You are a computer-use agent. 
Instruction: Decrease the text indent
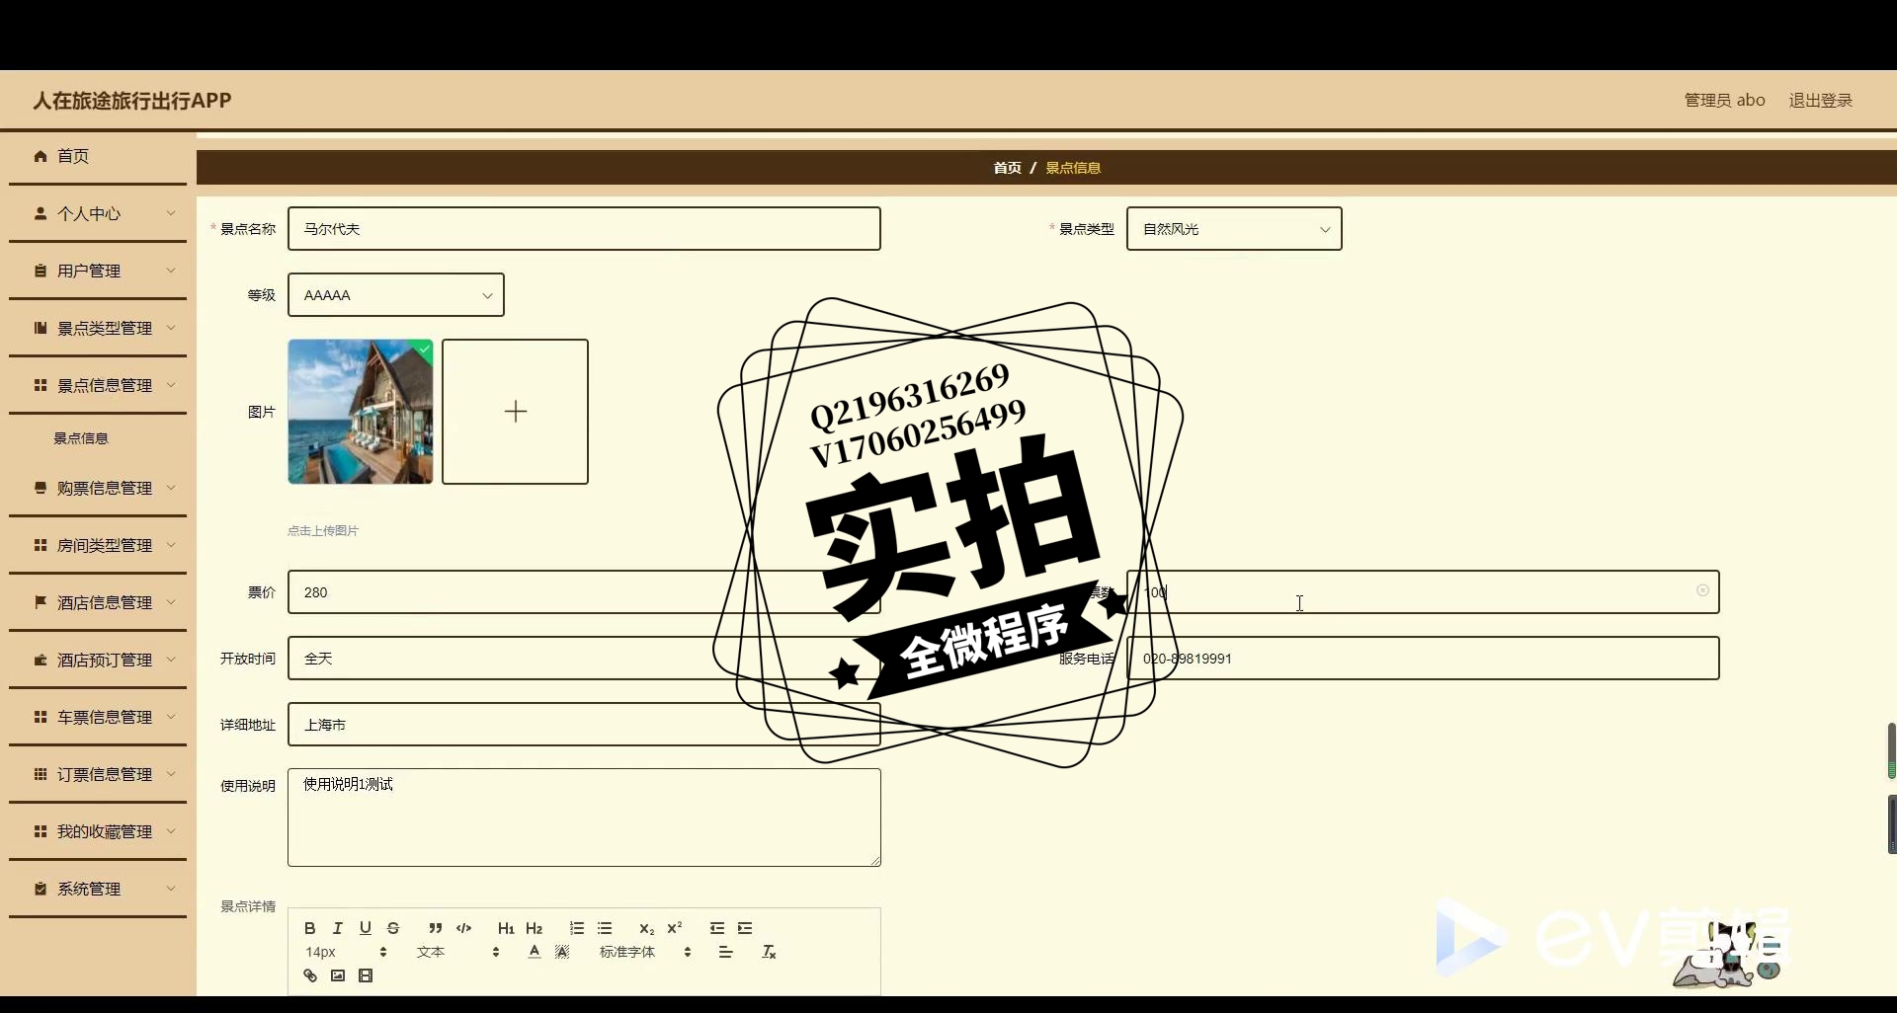(717, 928)
